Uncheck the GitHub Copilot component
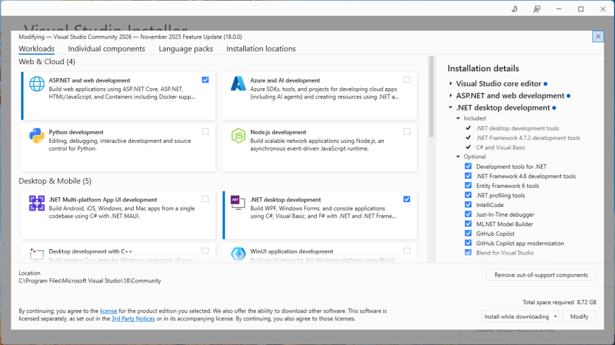Image resolution: width=615 pixels, height=345 pixels. click(x=468, y=233)
